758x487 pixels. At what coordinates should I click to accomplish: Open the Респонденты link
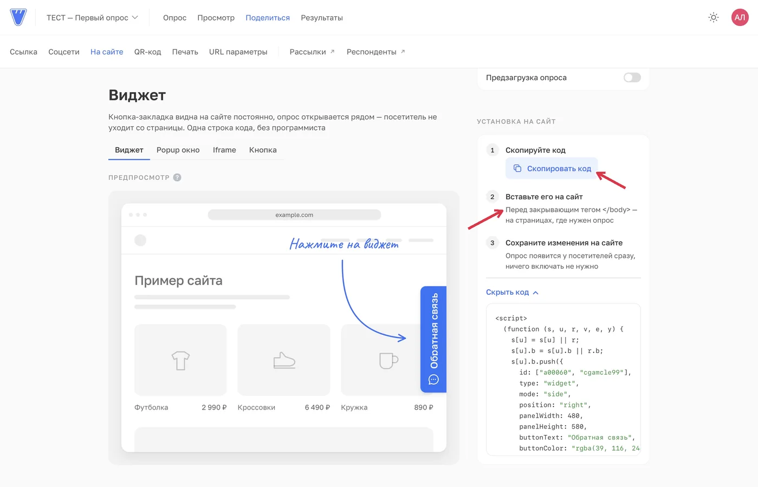tap(376, 52)
